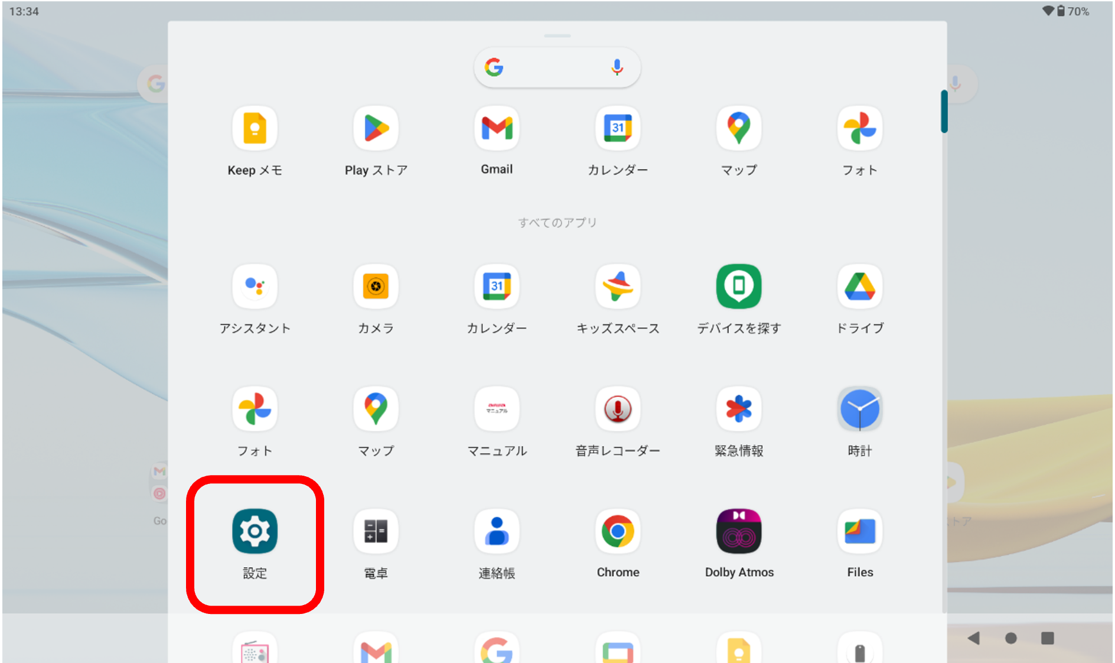Open the 緊急情報 (Emergency info) app
The height and width of the screenshot is (663, 1115).
pos(739,408)
